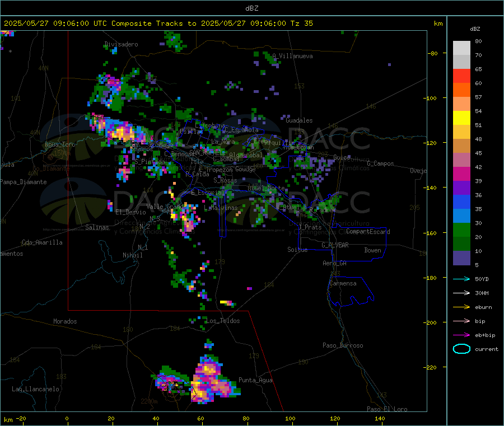
Task: Click the 'Bowen' map label
Action: tap(372, 250)
